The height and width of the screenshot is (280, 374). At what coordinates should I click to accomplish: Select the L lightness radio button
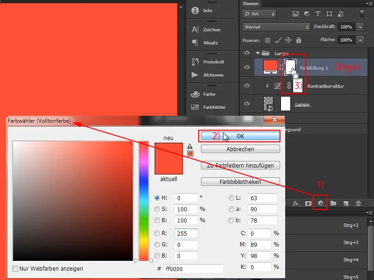[231, 198]
